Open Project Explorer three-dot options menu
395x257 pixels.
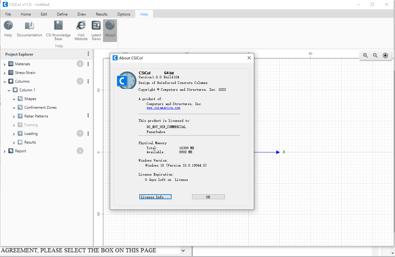click(88, 54)
